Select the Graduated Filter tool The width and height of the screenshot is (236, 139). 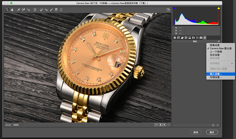click(x=56, y=10)
